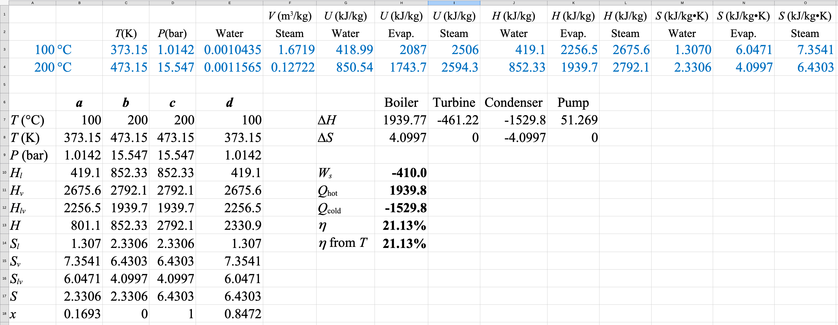Screen dimensions: 838x325
Task: Select column A header
Action: point(32,3)
